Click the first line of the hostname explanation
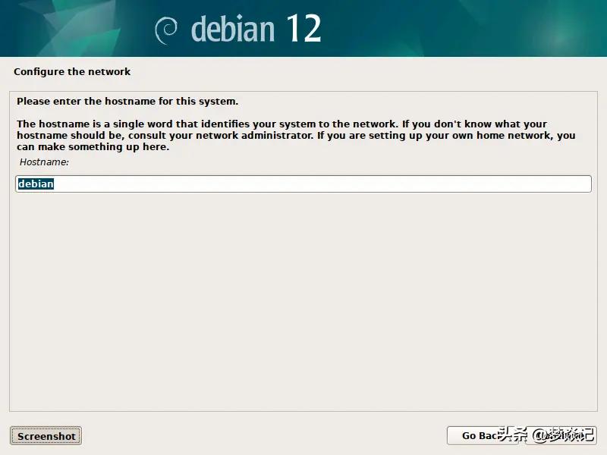 (281, 124)
